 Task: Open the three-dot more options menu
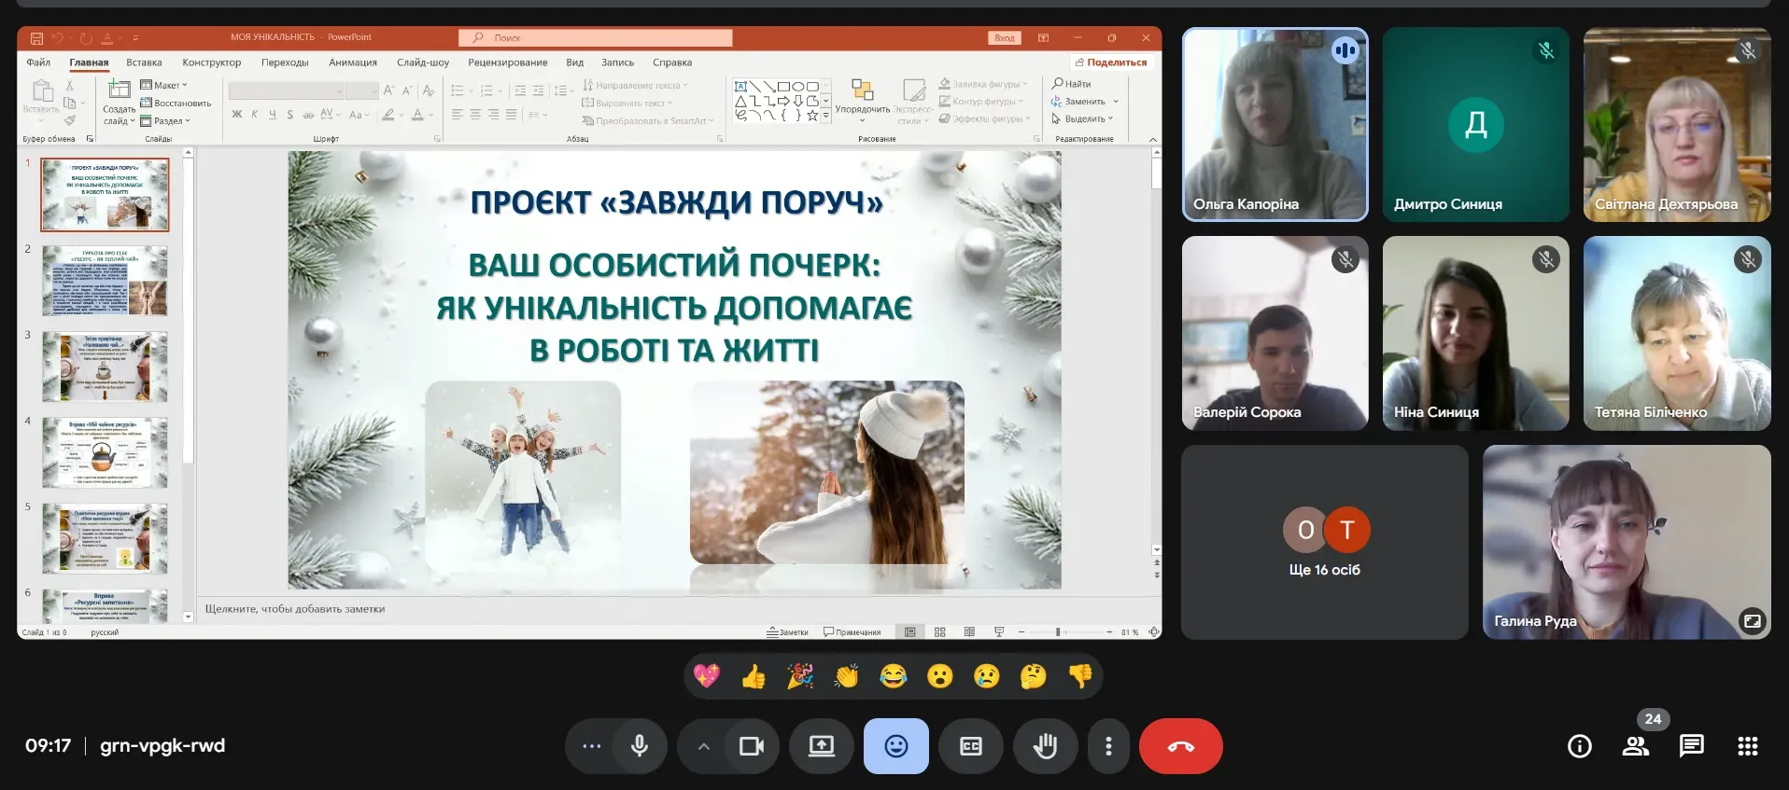click(x=1108, y=746)
